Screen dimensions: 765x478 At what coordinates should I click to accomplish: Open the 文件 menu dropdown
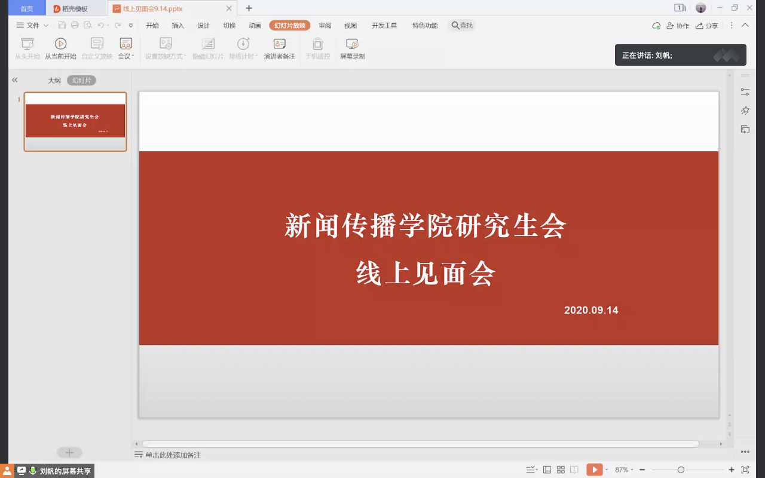click(x=32, y=25)
